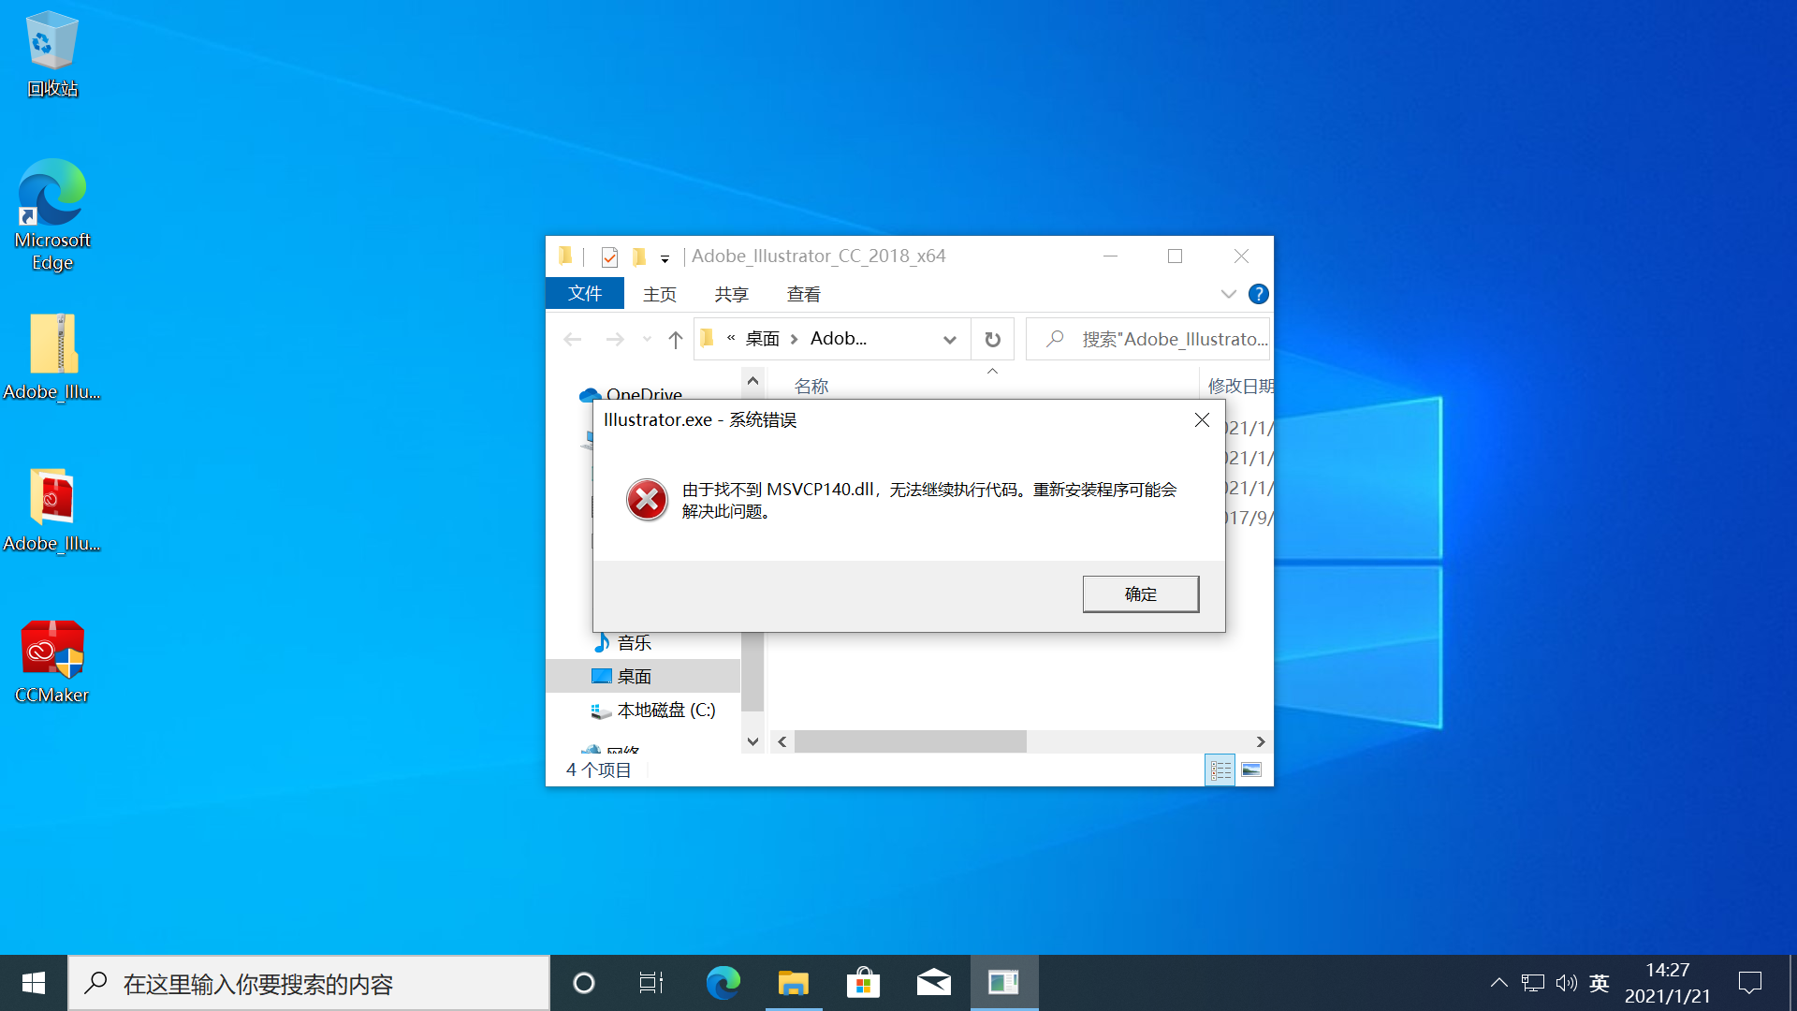The height and width of the screenshot is (1011, 1797).
Task: Open the Windows Start menu
Action: (x=34, y=983)
